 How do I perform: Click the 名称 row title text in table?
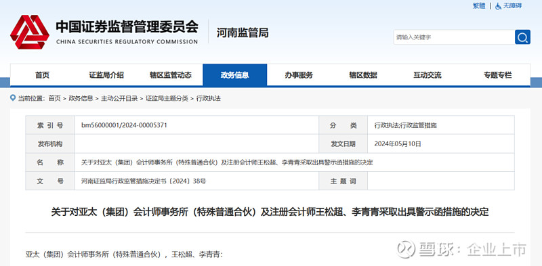pos(227,162)
